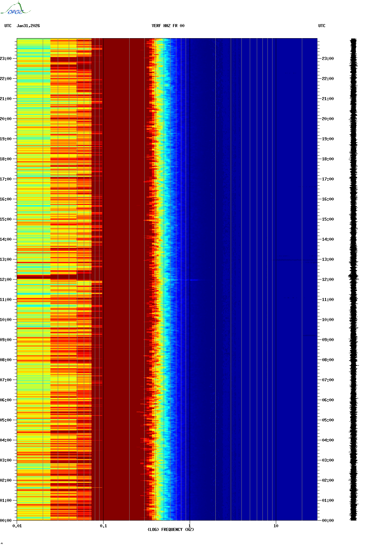Click the (LOG) FREQUENCY (HZ) axis title
This screenshot has height=547, width=368.
click(171, 530)
